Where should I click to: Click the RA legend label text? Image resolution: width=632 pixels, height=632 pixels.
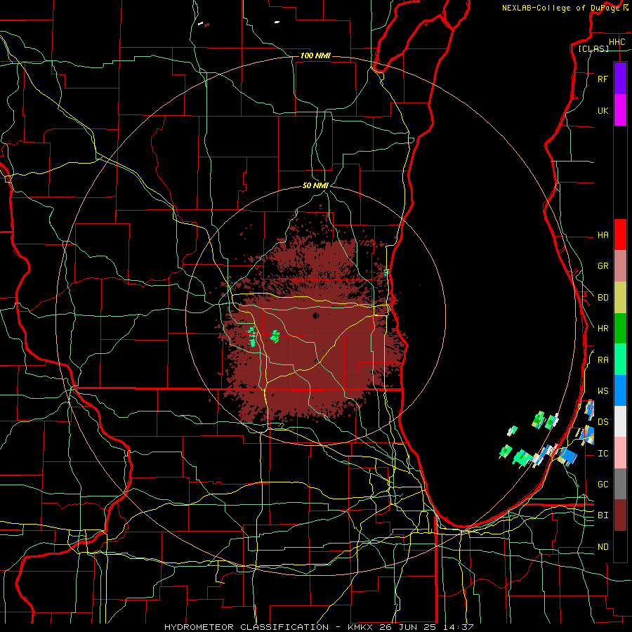(603, 360)
